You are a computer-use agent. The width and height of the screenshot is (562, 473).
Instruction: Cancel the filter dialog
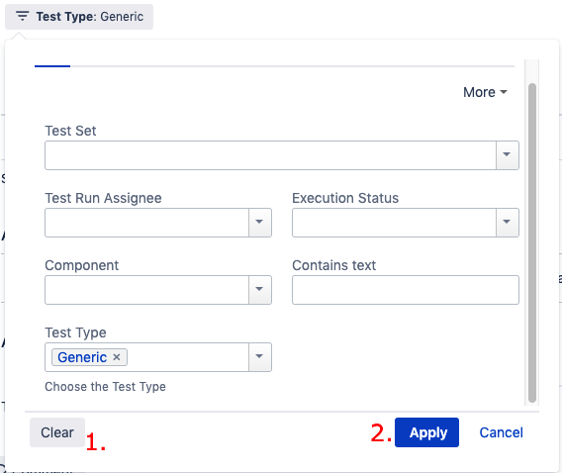(x=501, y=432)
